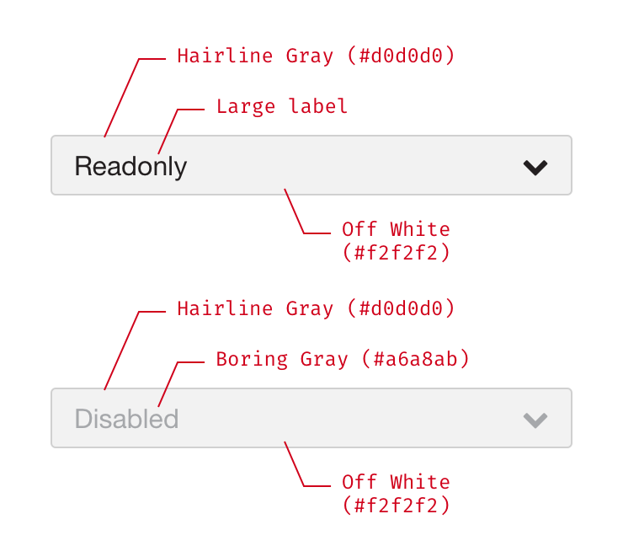This screenshot has height=546, width=623.
Task: Click the Disabled dropdown field
Action: [337, 418]
